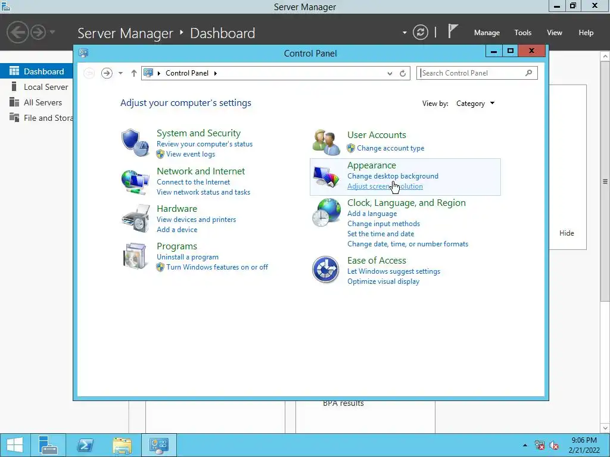Launch PowerShell from the taskbar

pos(85,445)
